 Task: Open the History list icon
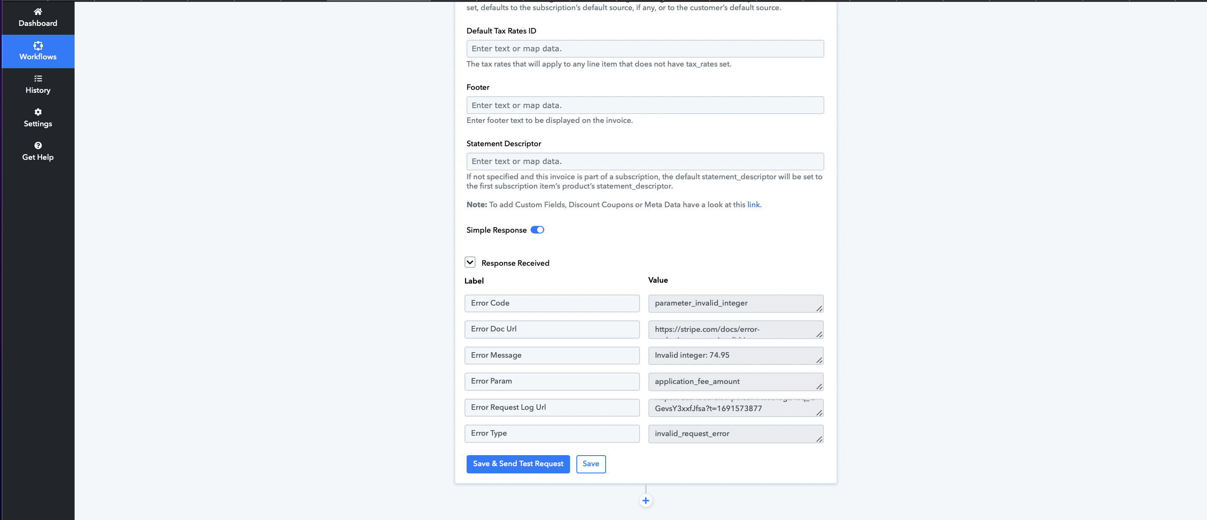click(38, 79)
